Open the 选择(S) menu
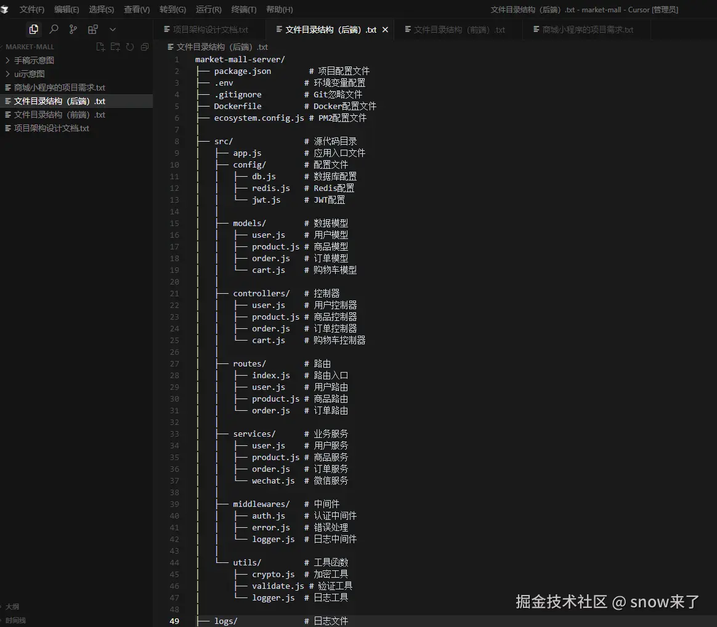The width and height of the screenshot is (717, 627). (x=101, y=9)
